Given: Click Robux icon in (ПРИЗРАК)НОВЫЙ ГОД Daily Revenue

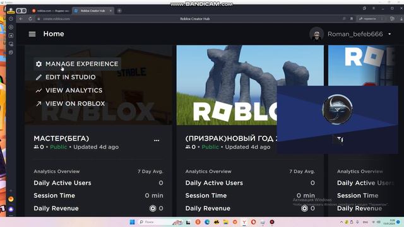Looking at the screenshot, I should point(304,209).
